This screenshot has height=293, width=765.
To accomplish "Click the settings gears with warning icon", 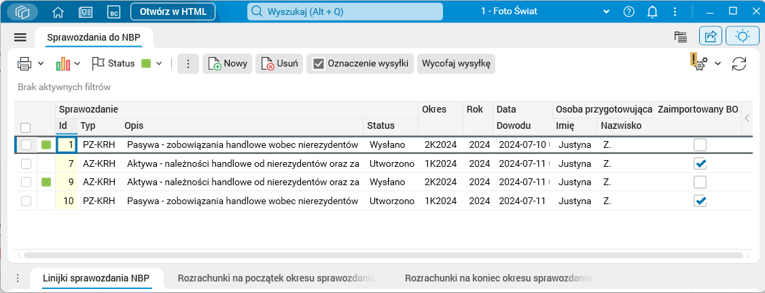I will coord(698,63).
